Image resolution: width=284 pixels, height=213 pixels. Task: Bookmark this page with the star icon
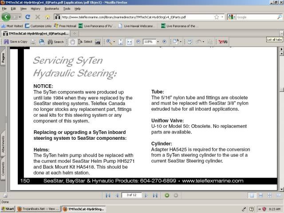[x=217, y=17]
